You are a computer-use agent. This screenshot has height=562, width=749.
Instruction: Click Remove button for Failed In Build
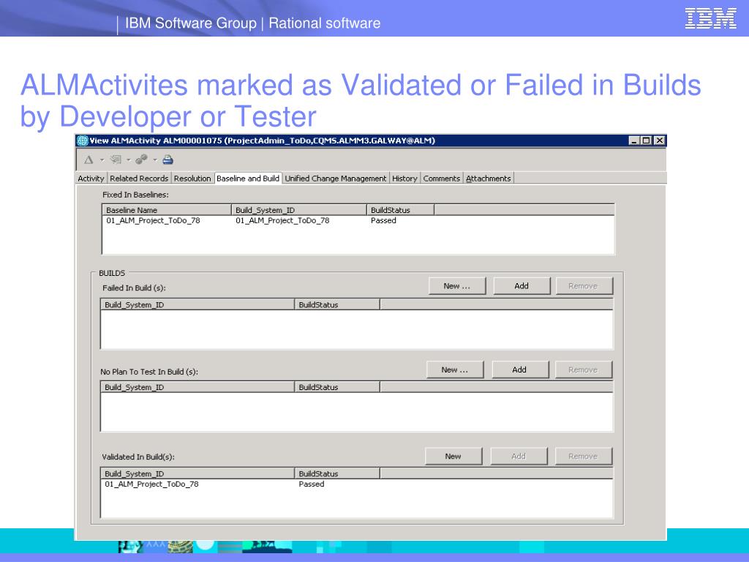pyautogui.click(x=583, y=286)
